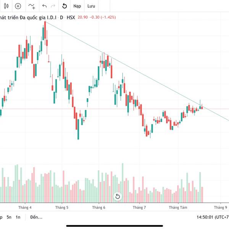This screenshot has height=229, width=229.
Task: Click the D interval label in title
Action: [61, 18]
